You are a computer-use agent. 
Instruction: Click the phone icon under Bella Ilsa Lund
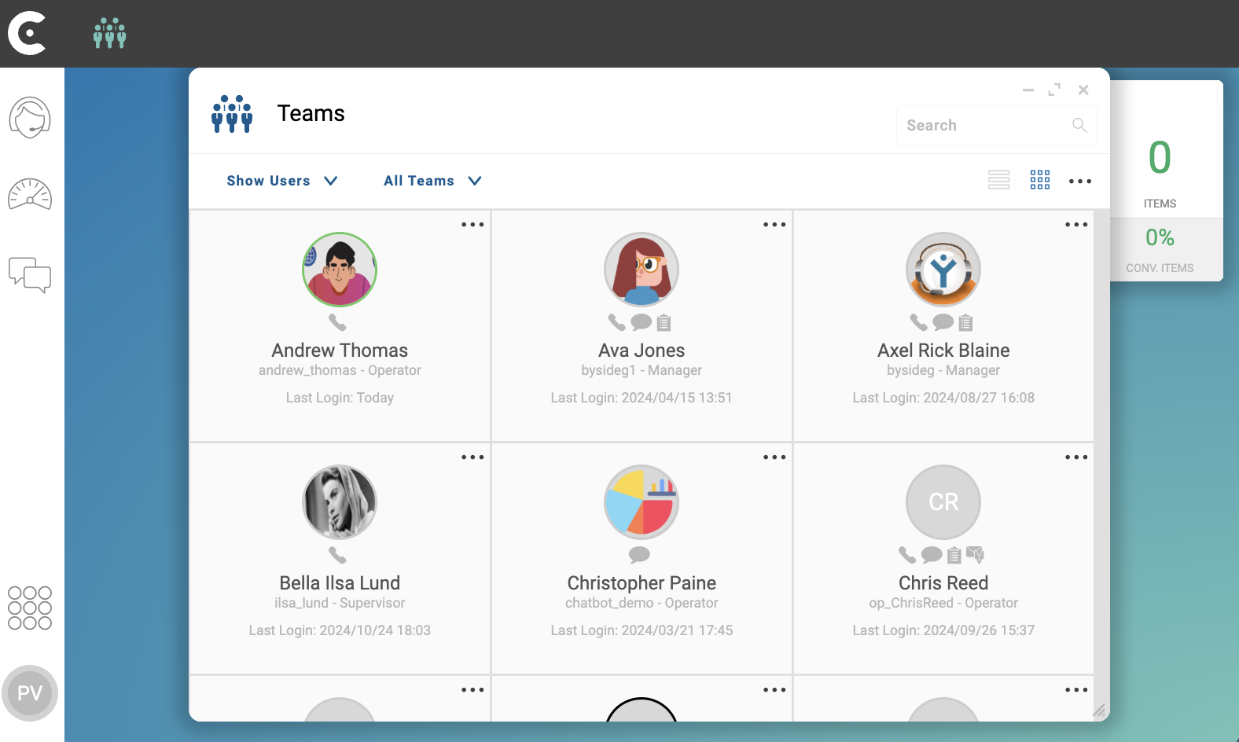point(337,555)
